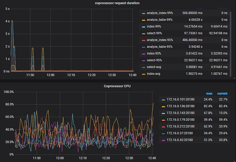Toggle the 172.16.0.143:20180 series label
236x162 pixels.
[x=181, y=113]
